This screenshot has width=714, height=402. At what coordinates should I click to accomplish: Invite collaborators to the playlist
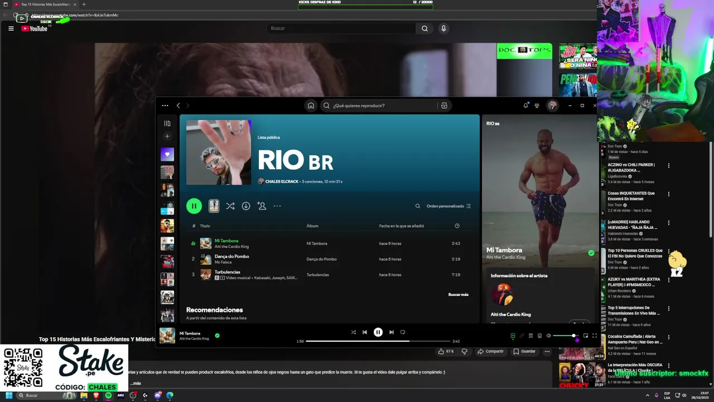pyautogui.click(x=262, y=206)
